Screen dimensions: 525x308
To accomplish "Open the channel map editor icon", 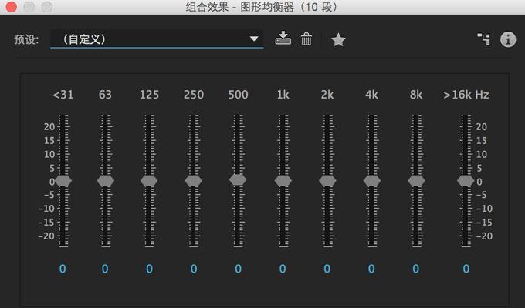I will click(484, 39).
